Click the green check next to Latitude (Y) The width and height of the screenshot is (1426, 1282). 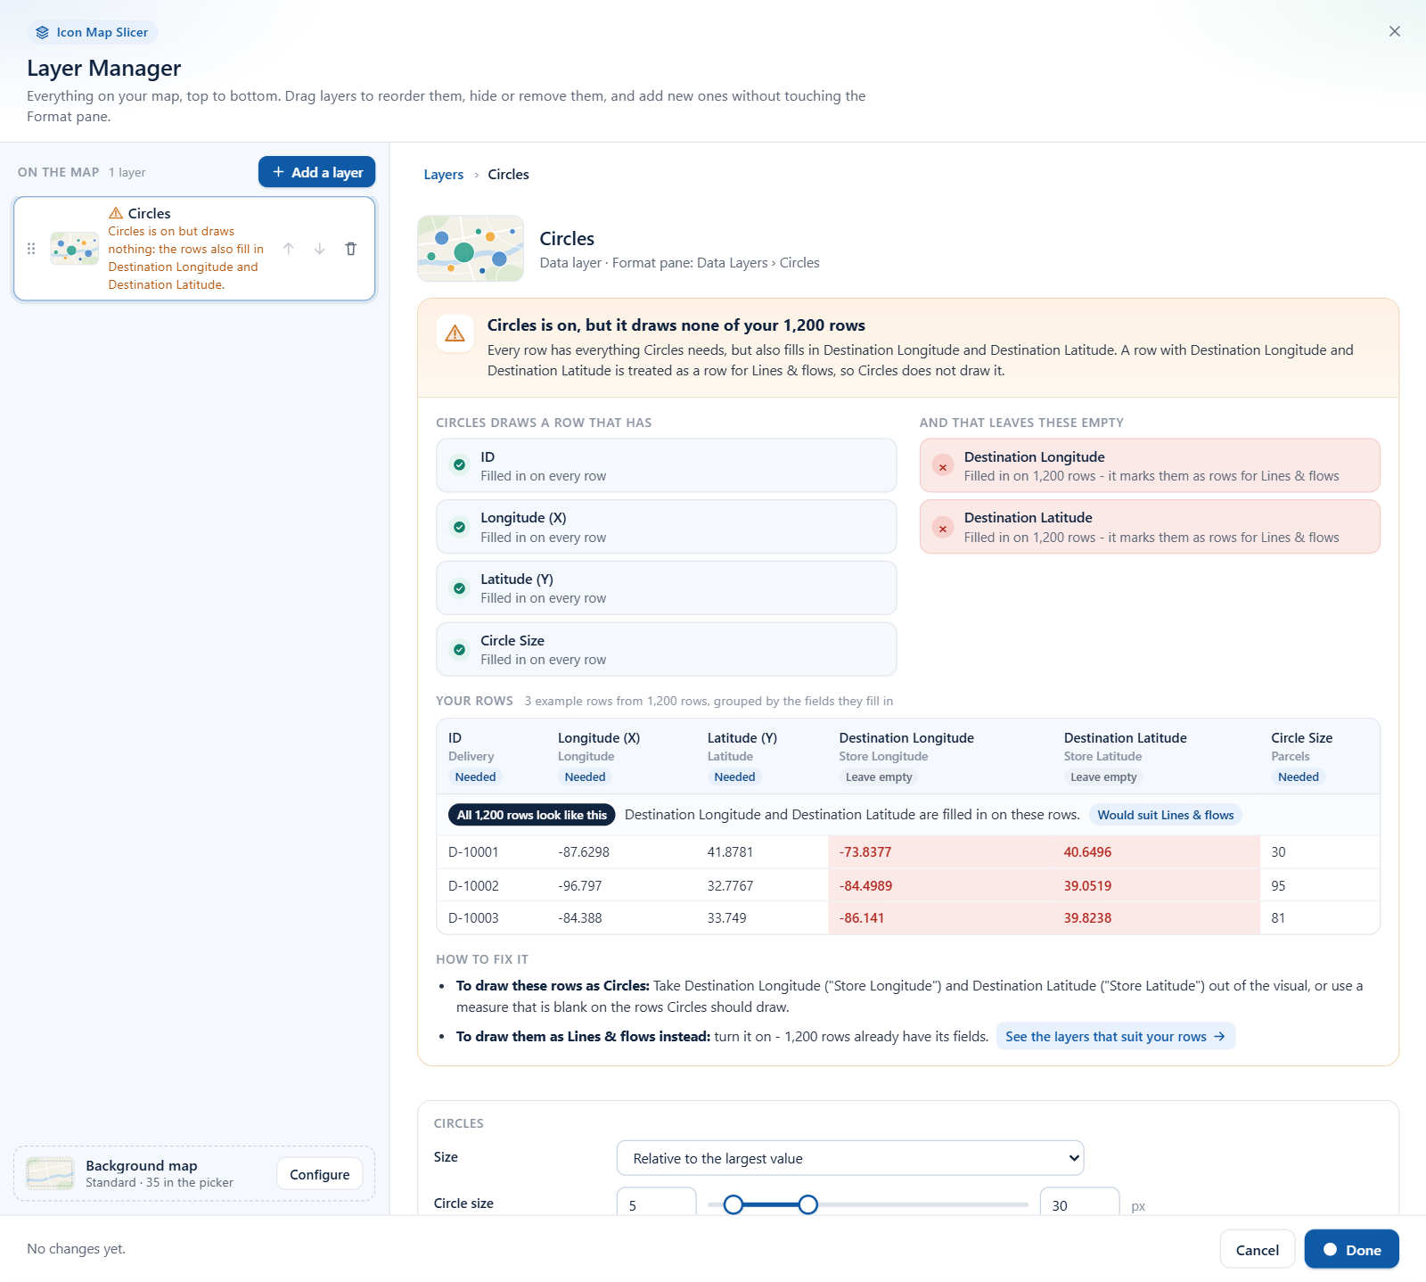coord(459,588)
